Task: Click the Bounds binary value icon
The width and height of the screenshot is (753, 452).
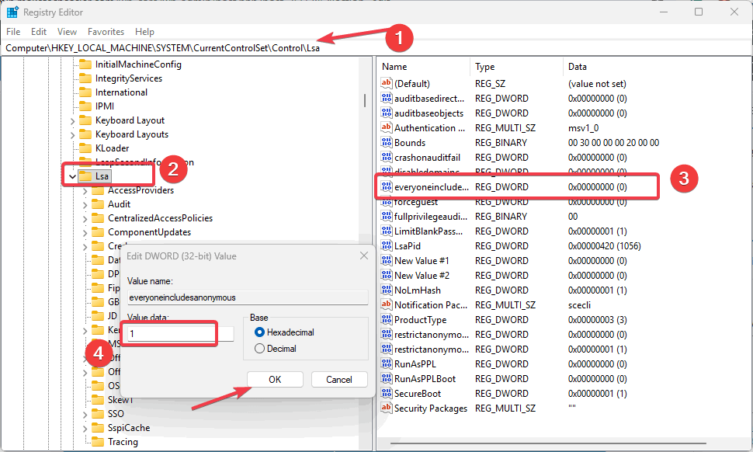Action: 386,142
